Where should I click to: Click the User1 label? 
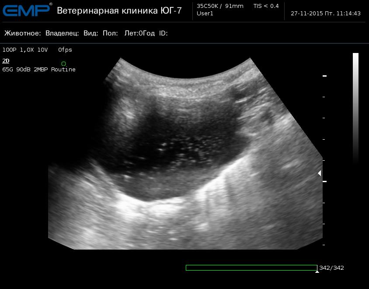point(205,14)
